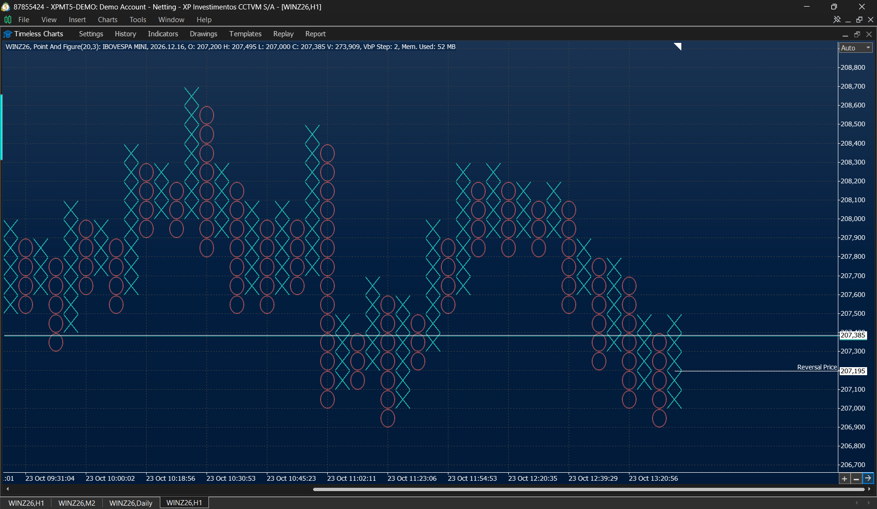Screen dimensions: 877x509
Task: Click the app logo in the title bar
Action: [6, 7]
